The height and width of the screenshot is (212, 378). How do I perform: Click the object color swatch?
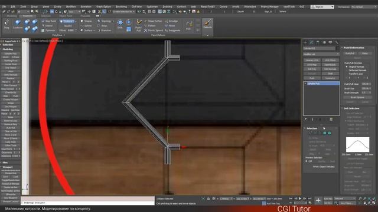[x=338, y=48]
